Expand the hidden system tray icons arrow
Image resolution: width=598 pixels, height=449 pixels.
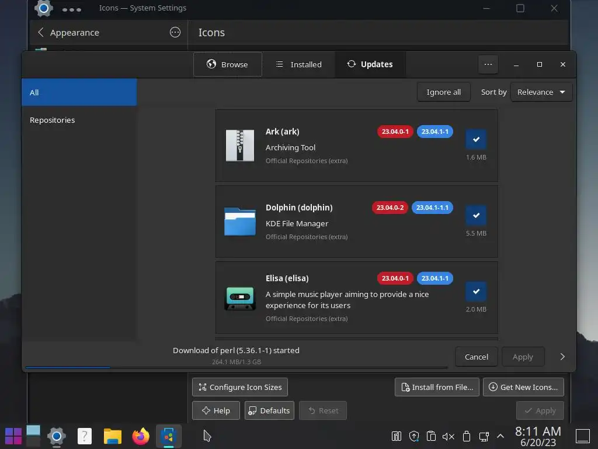pos(500,436)
